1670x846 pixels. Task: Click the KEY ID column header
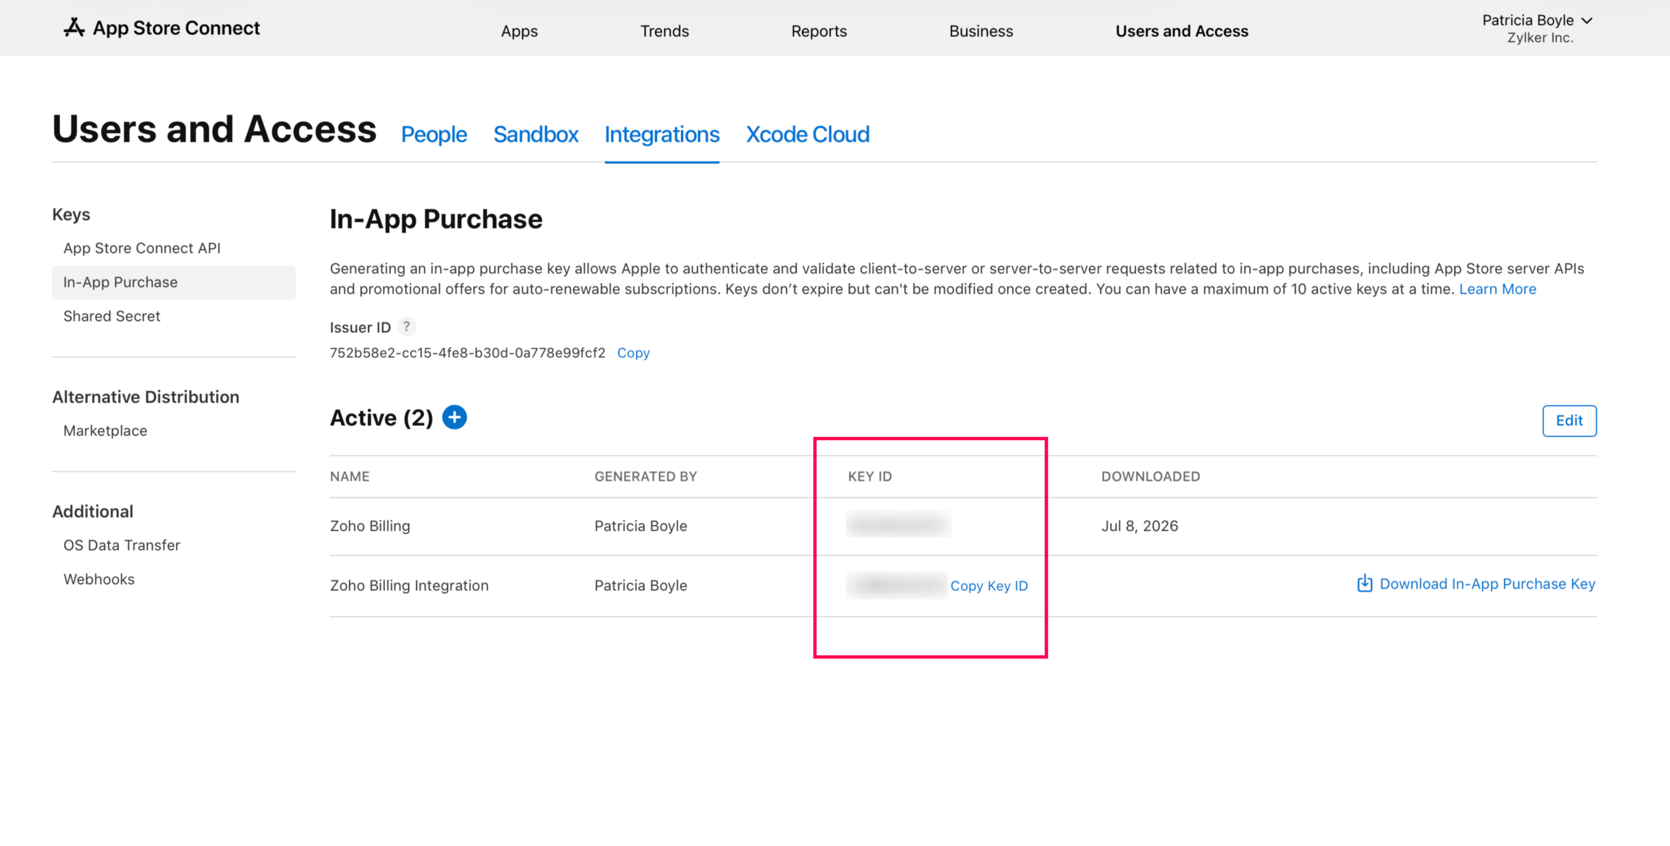point(870,477)
